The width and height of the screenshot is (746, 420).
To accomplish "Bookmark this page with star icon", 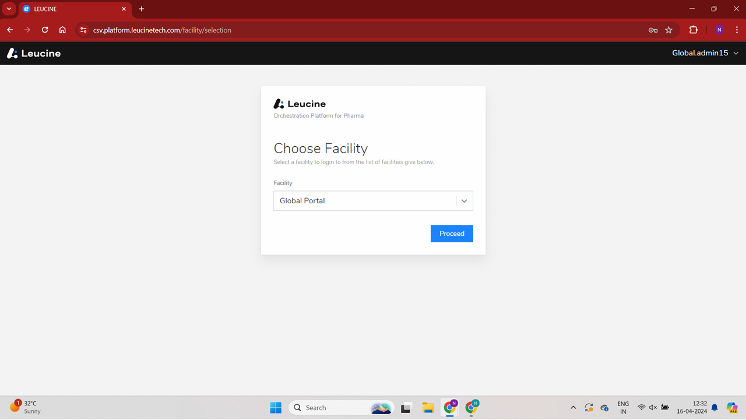I will [x=669, y=30].
